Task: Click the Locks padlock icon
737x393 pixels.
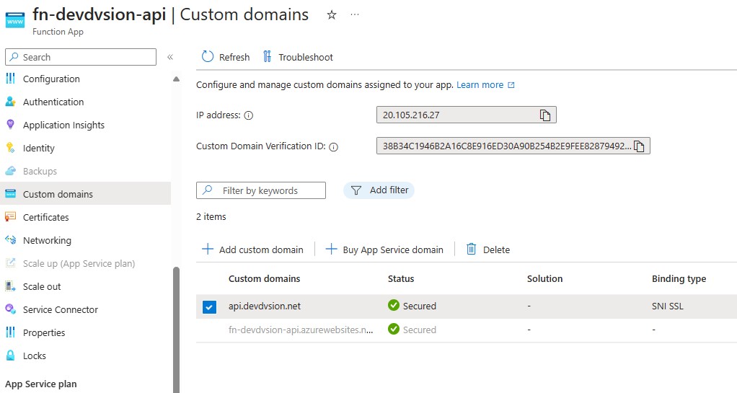Action: (10, 355)
